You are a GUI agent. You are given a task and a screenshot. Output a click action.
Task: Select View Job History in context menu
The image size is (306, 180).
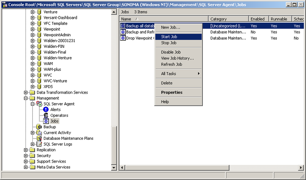[x=177, y=58]
